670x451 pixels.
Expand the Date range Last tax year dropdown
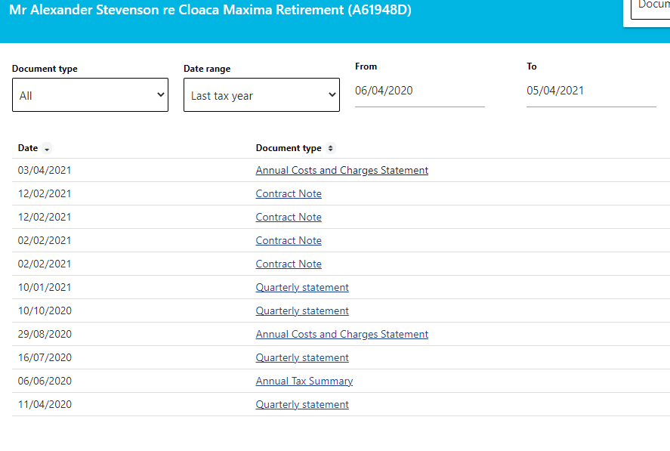pyautogui.click(x=261, y=95)
